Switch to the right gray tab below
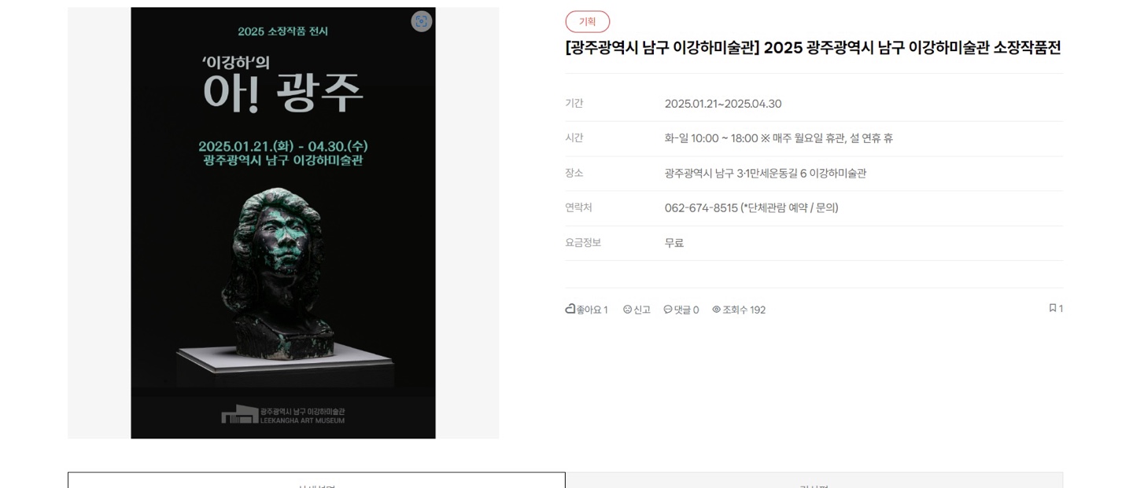This screenshot has width=1133, height=488. (814, 480)
